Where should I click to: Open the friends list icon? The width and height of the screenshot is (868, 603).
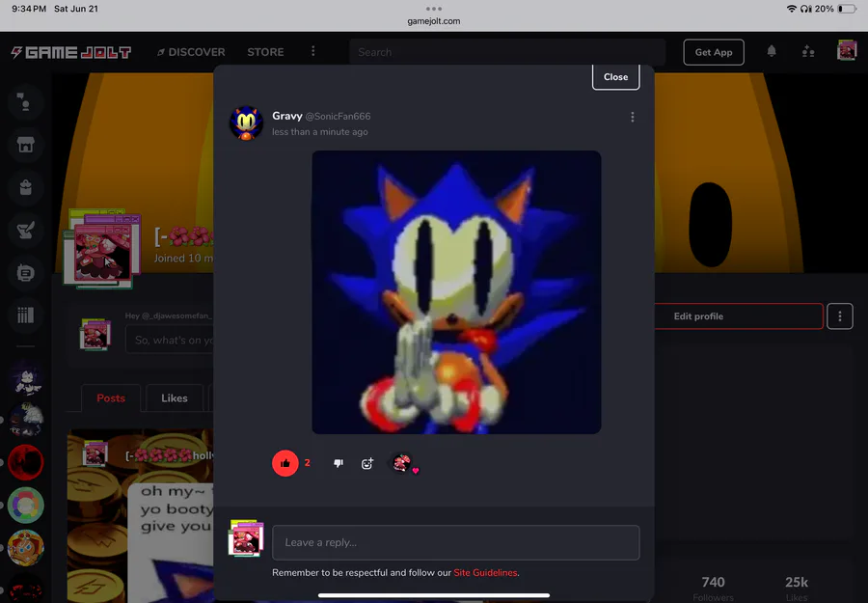[808, 51]
